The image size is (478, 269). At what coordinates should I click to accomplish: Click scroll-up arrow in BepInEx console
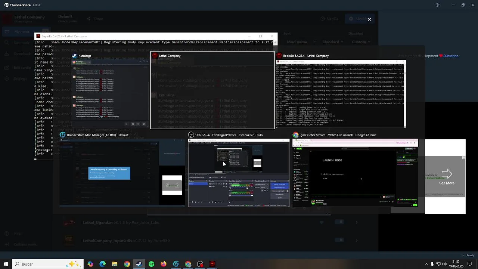276,43
